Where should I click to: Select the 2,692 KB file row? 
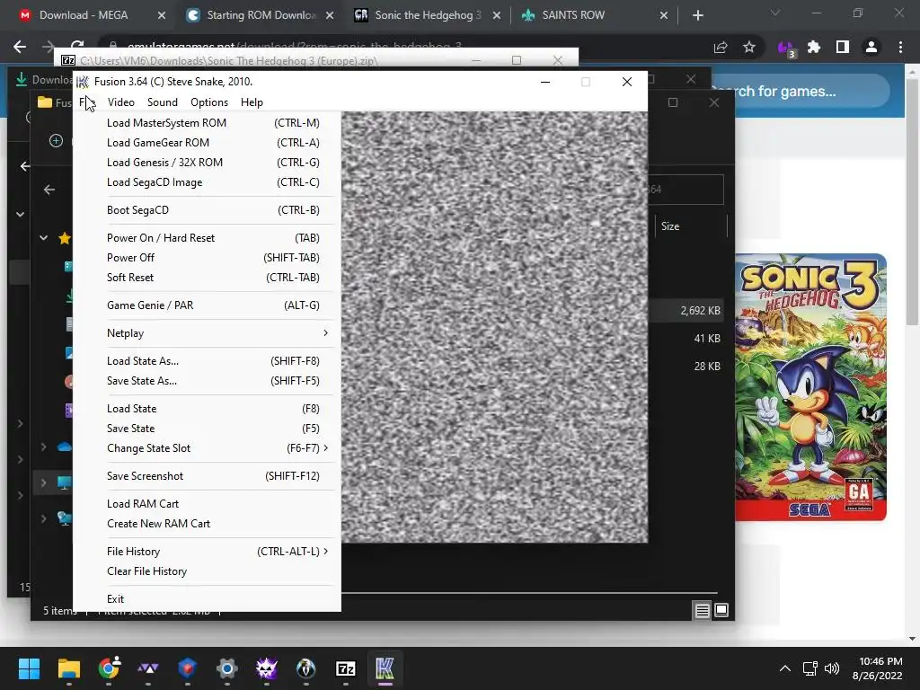coord(686,310)
